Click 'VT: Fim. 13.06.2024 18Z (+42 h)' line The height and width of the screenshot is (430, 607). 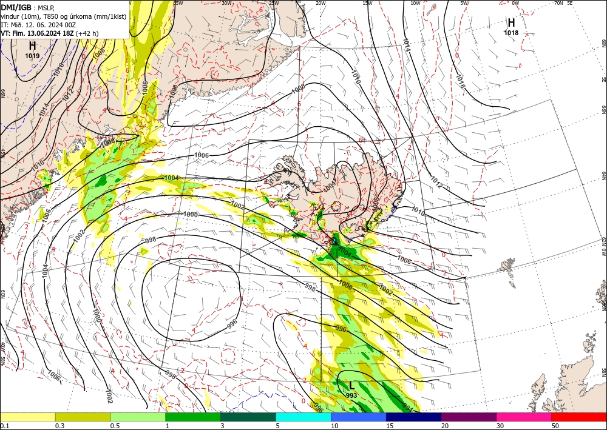[x=50, y=33]
